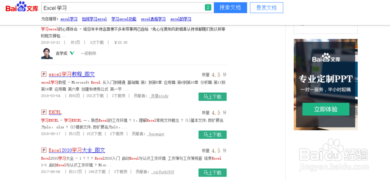Click the 一级教师 title label
The image size is (390, 180).
coord(88,53)
